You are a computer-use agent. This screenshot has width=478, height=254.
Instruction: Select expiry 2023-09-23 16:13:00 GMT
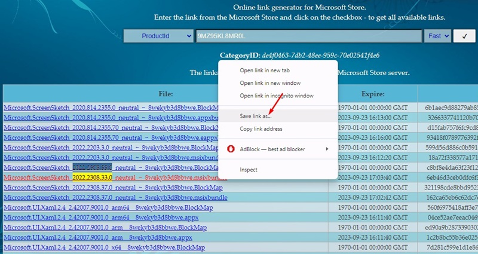(x=372, y=118)
